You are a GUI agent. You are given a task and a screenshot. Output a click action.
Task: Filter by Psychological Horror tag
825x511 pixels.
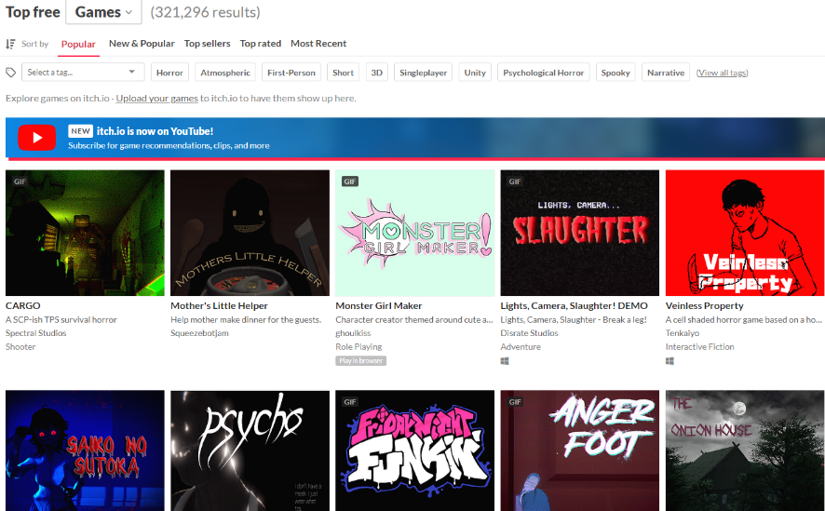tap(544, 73)
